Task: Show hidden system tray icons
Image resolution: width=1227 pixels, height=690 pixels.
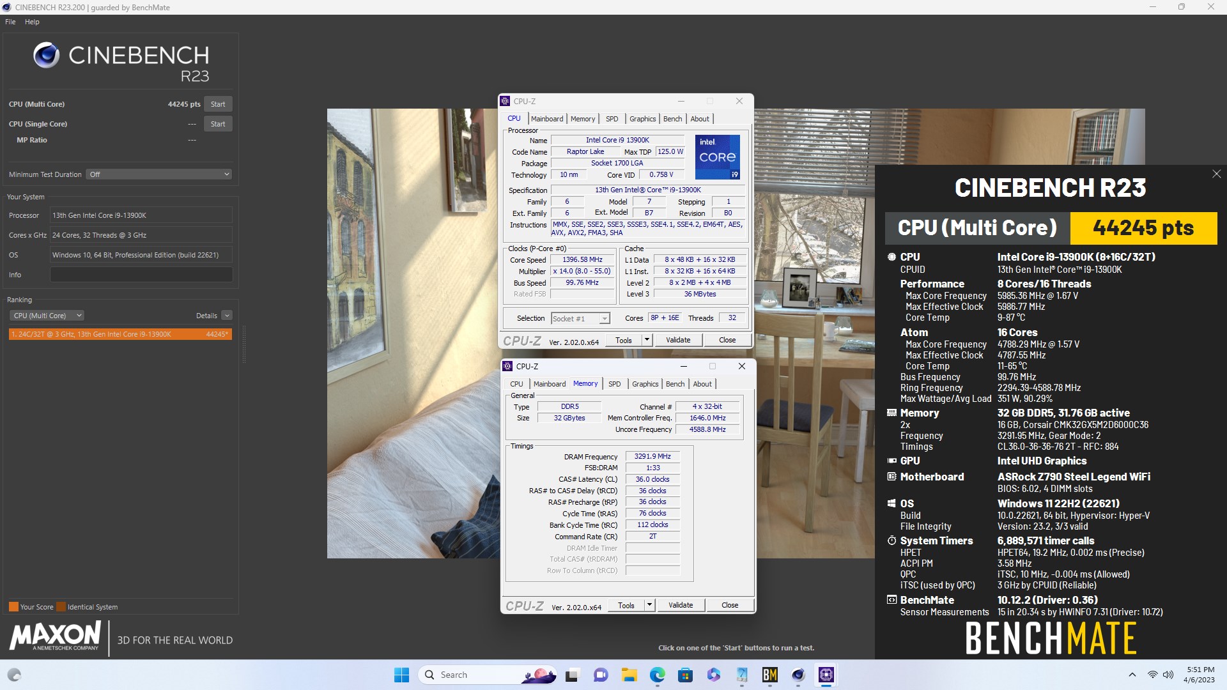Action: 1132,675
